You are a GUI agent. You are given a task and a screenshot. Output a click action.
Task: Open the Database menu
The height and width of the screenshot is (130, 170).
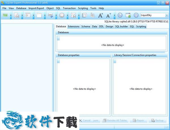[x=21, y=8]
